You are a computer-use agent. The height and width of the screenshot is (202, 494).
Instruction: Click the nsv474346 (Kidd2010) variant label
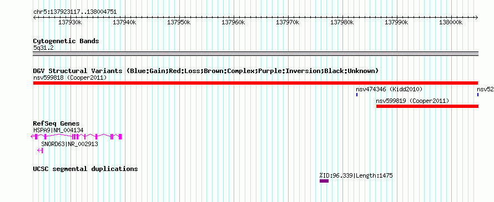point(389,90)
